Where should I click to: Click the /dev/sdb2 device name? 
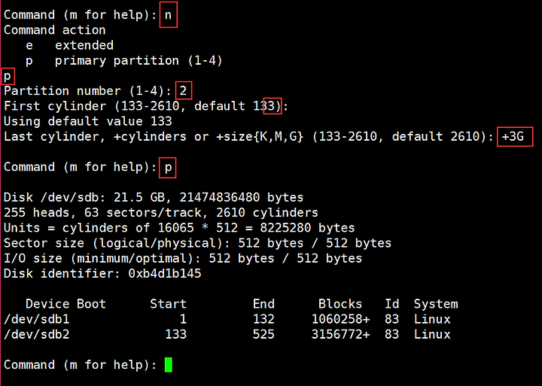pyautogui.click(x=37, y=334)
